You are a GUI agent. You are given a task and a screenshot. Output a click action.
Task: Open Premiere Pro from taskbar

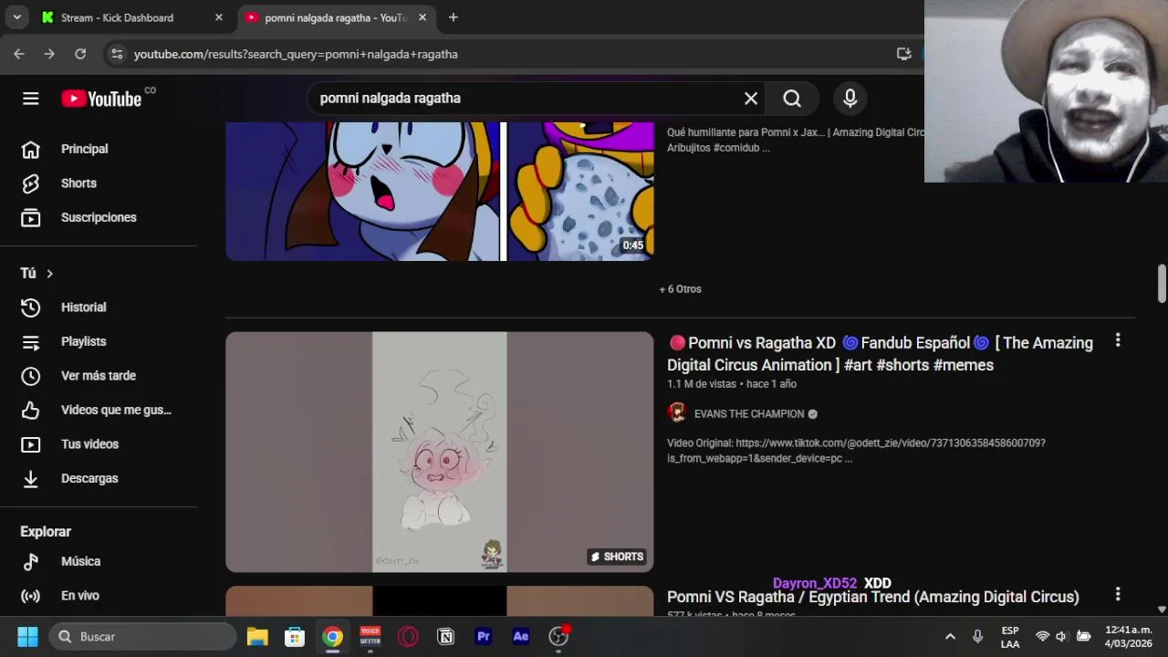pos(484,636)
